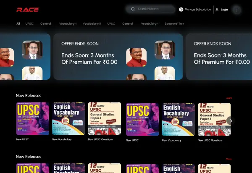Click the first 'New Vocabulary' caption

(x=62, y=139)
